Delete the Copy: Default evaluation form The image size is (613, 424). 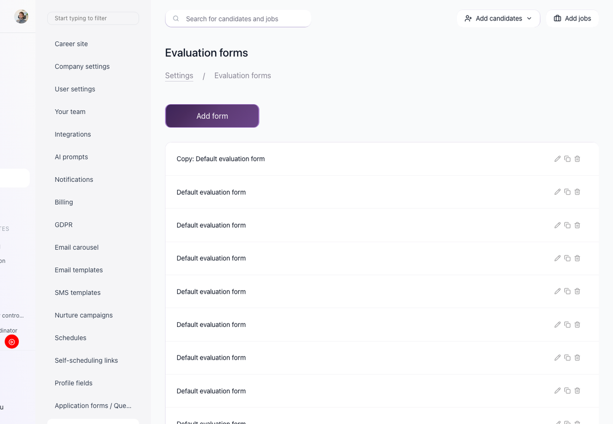coord(577,159)
